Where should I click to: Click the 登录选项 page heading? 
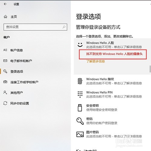point(88,17)
